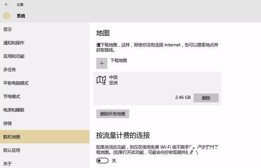The width and height of the screenshot is (261, 168).
Task: Click the 系统 settings gear icon
Action: coord(7,16)
